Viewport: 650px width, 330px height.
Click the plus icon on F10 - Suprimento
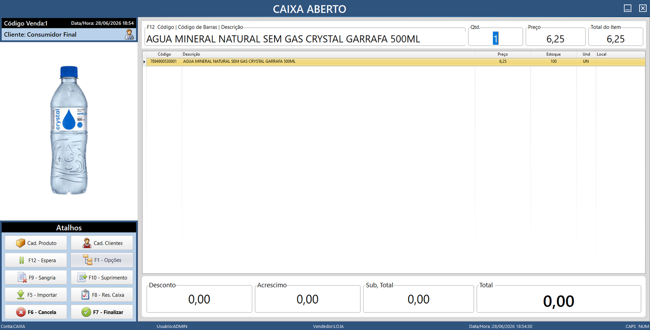[82, 278]
